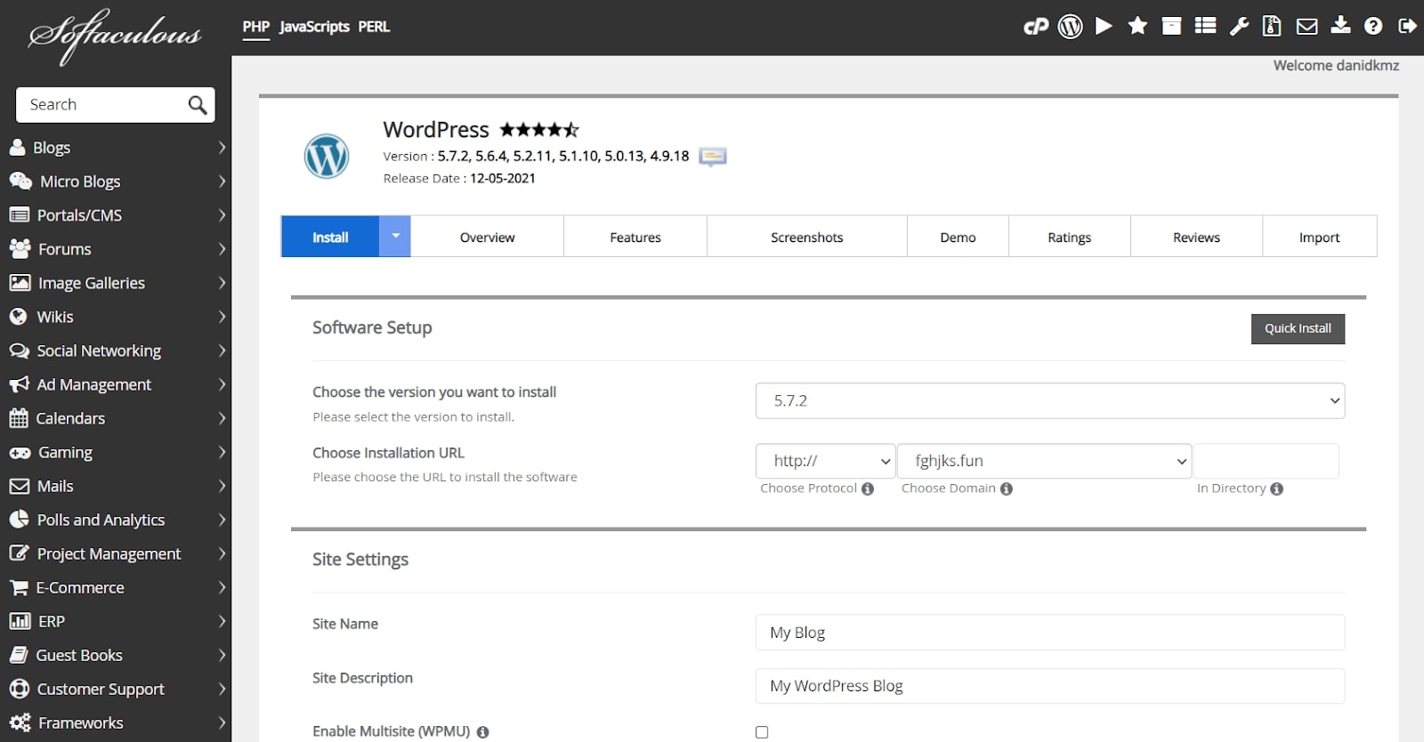
Task: Open the Reviews tab
Action: 1197,237
